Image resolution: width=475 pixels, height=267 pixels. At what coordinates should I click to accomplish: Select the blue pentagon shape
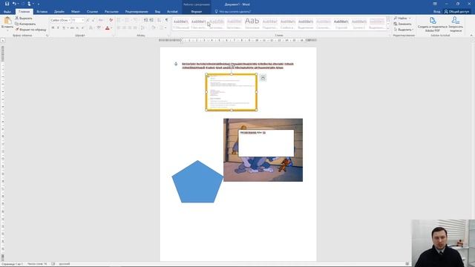197,182
